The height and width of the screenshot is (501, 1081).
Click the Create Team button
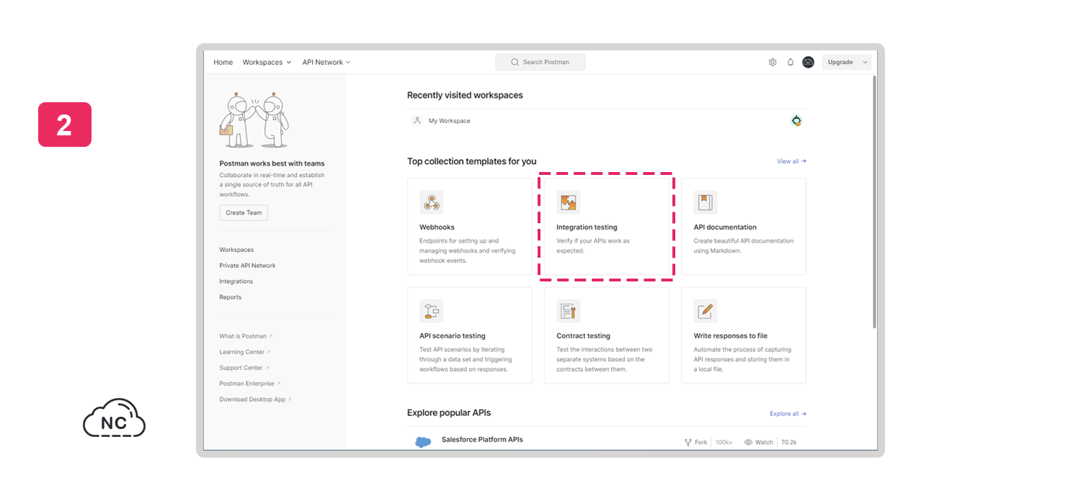tap(244, 212)
